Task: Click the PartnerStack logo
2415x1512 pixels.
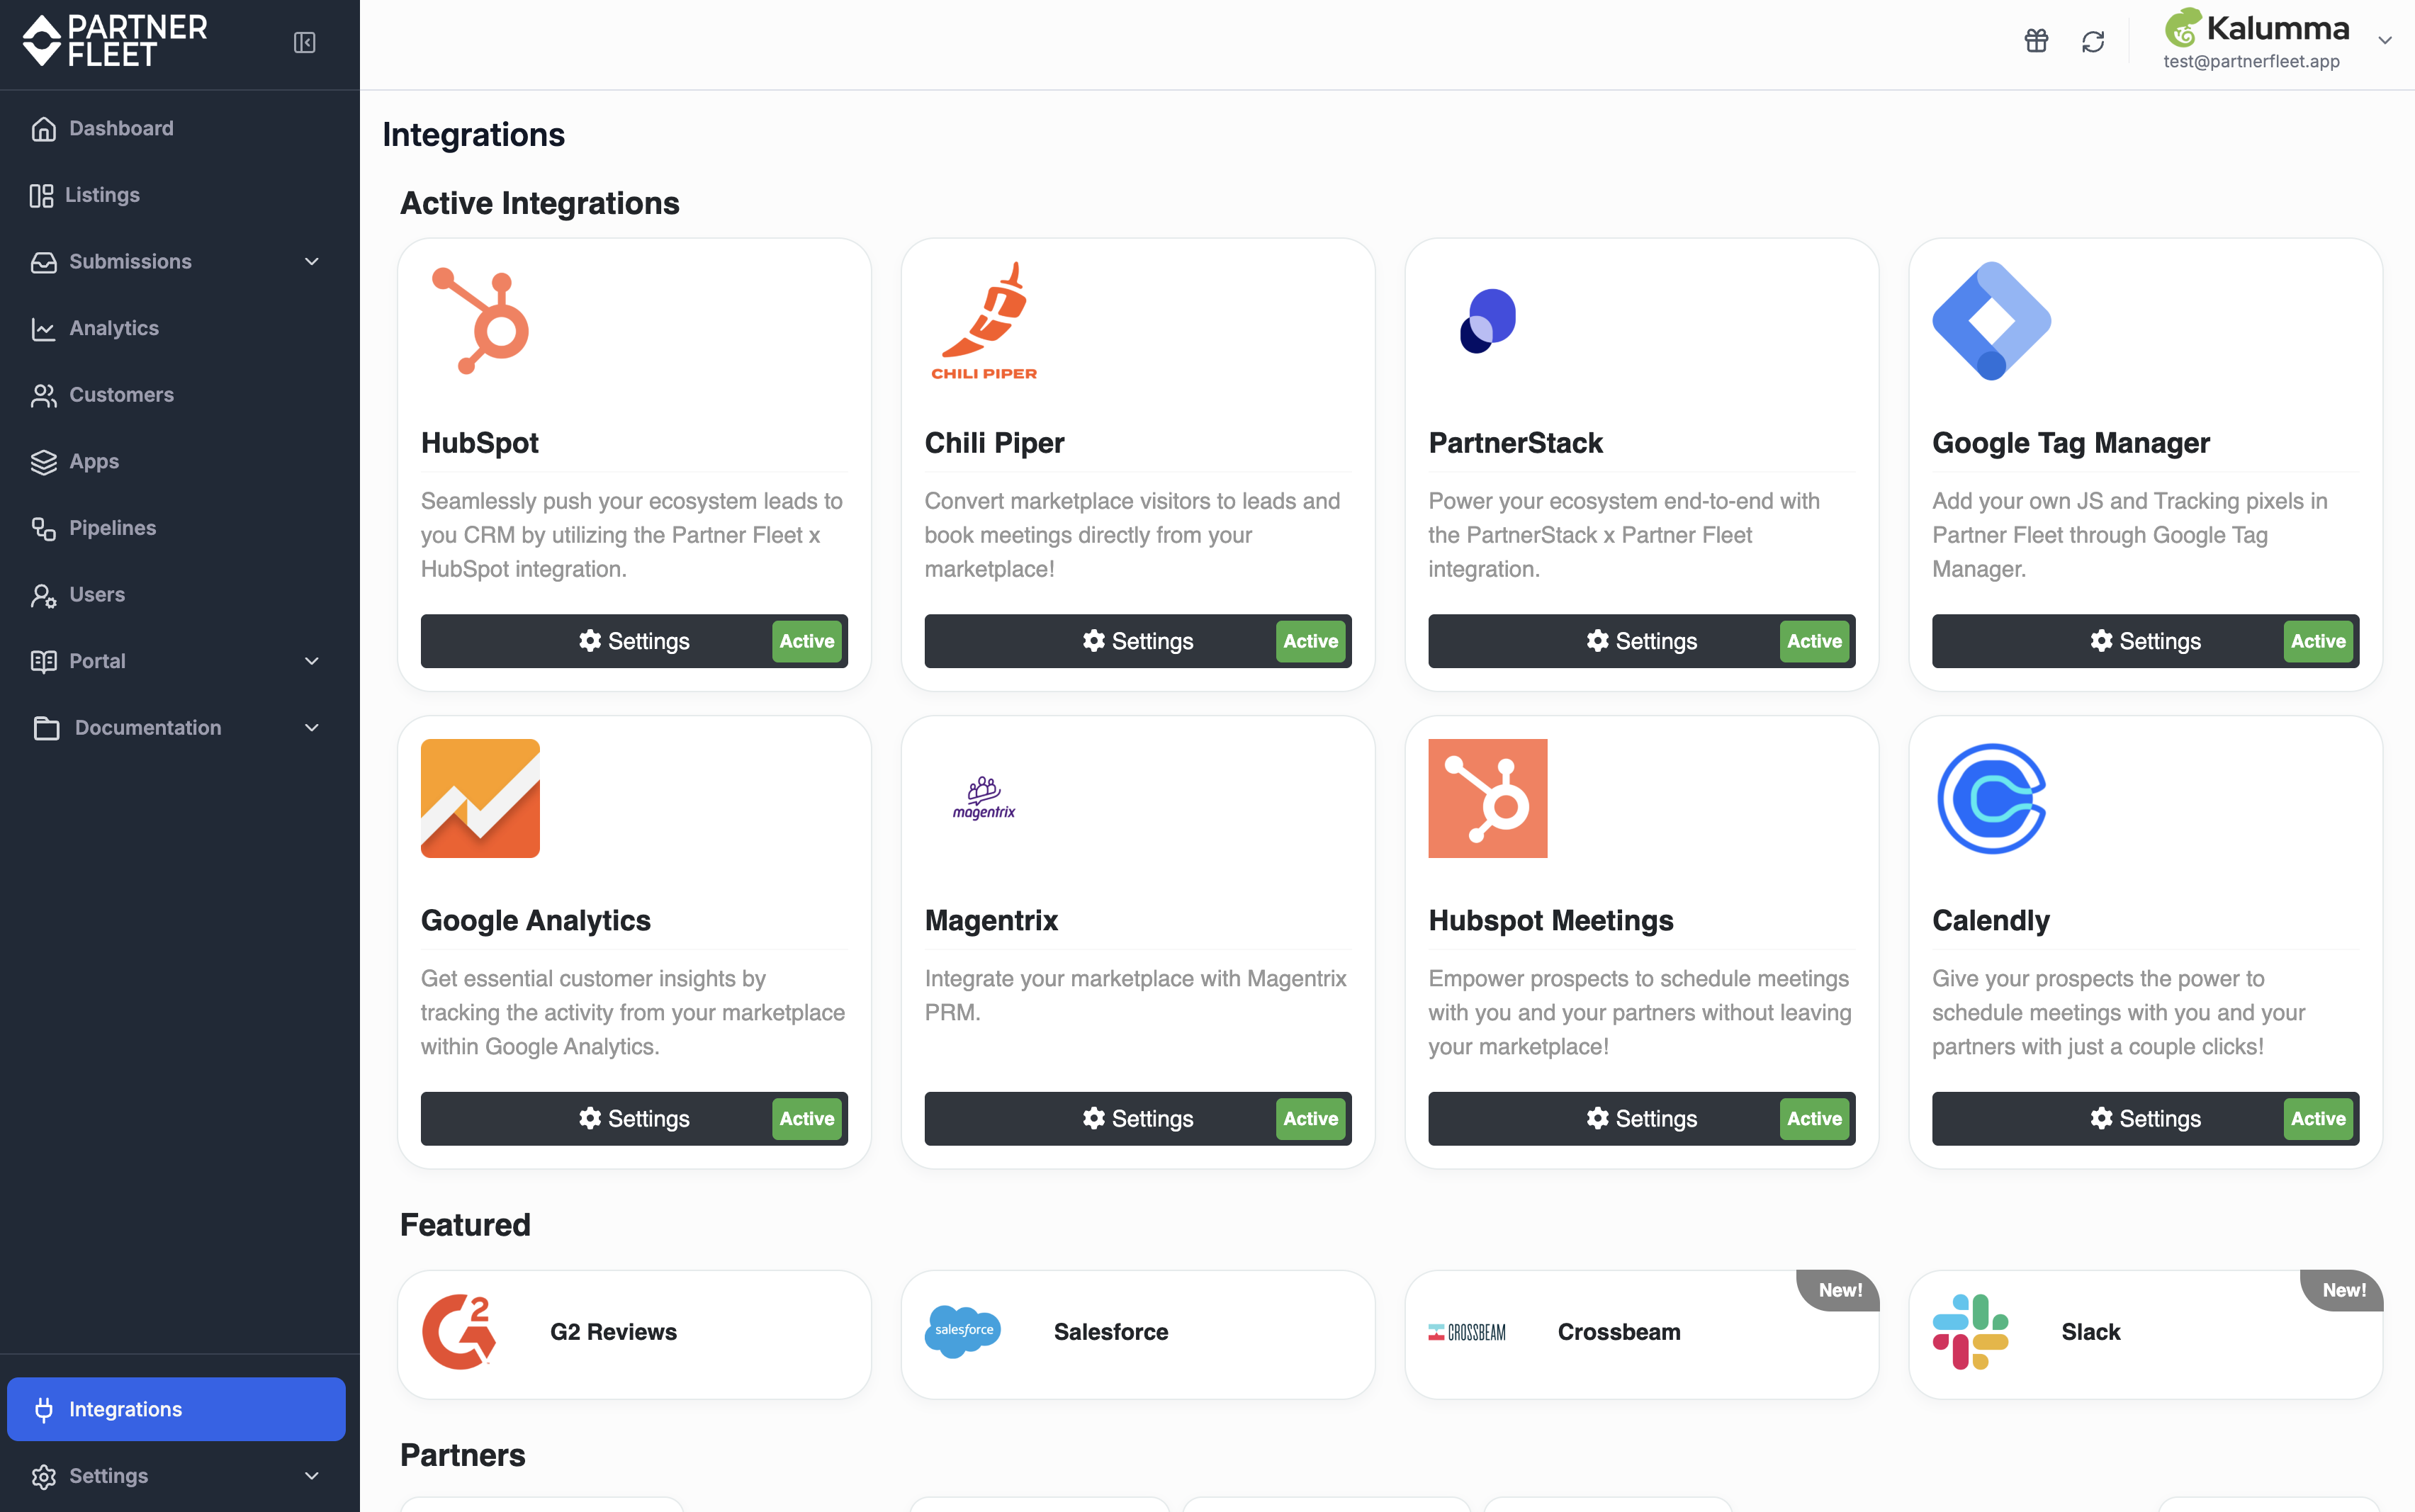Action: (1488, 321)
